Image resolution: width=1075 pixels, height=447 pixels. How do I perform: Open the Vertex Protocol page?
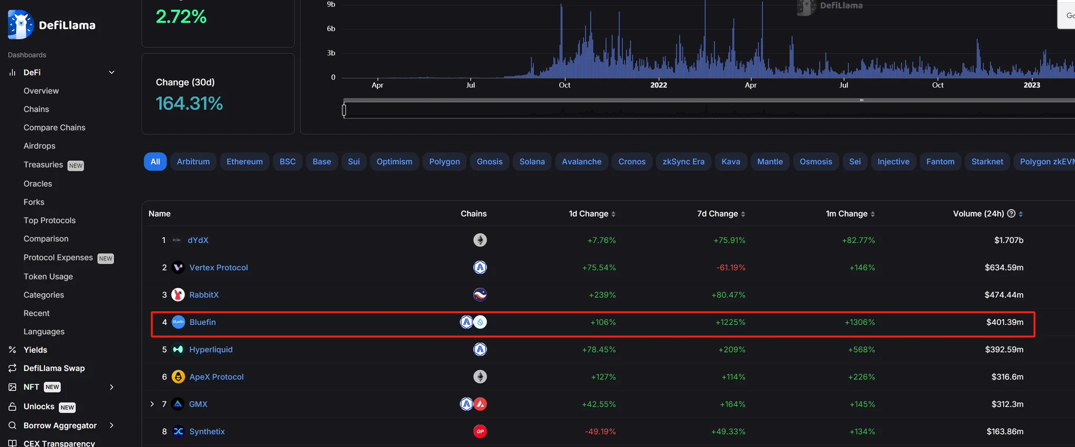coord(218,267)
